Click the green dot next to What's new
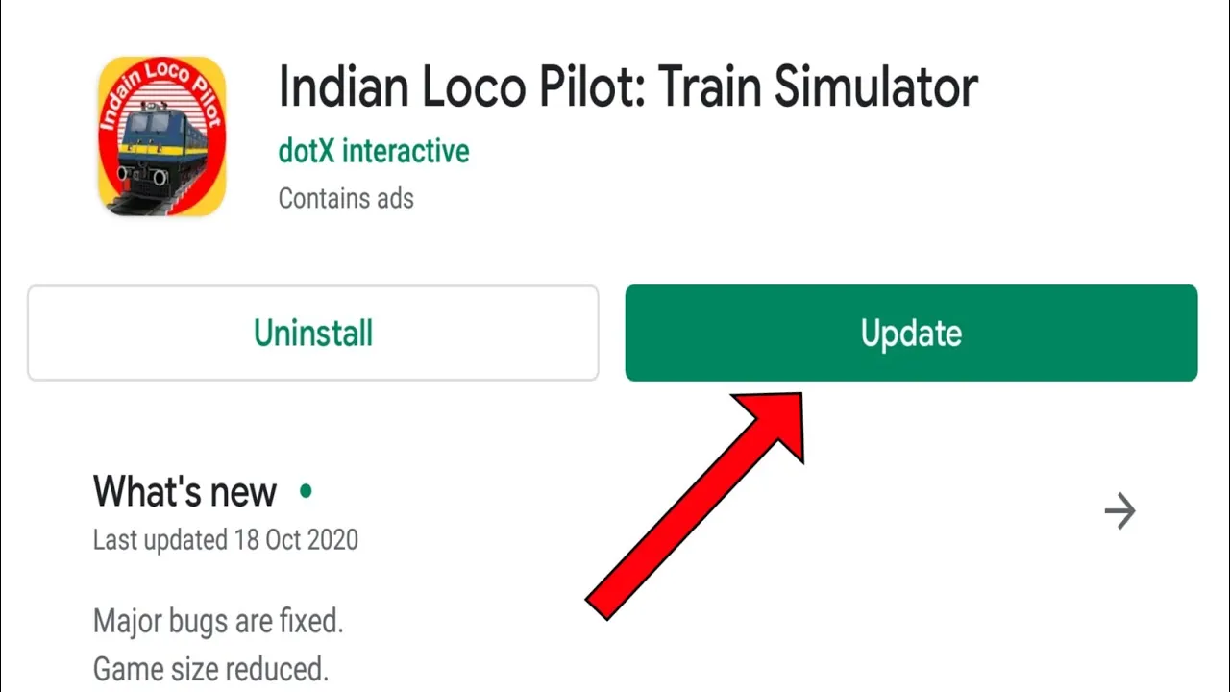Screen dimensions: 1230x692 coord(306,491)
